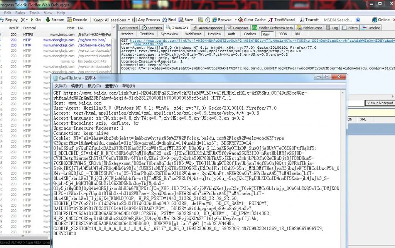Viewport: 395px width, 248px height.
Task: Open the Help menu in Fiddler
Action: click(61, 13)
